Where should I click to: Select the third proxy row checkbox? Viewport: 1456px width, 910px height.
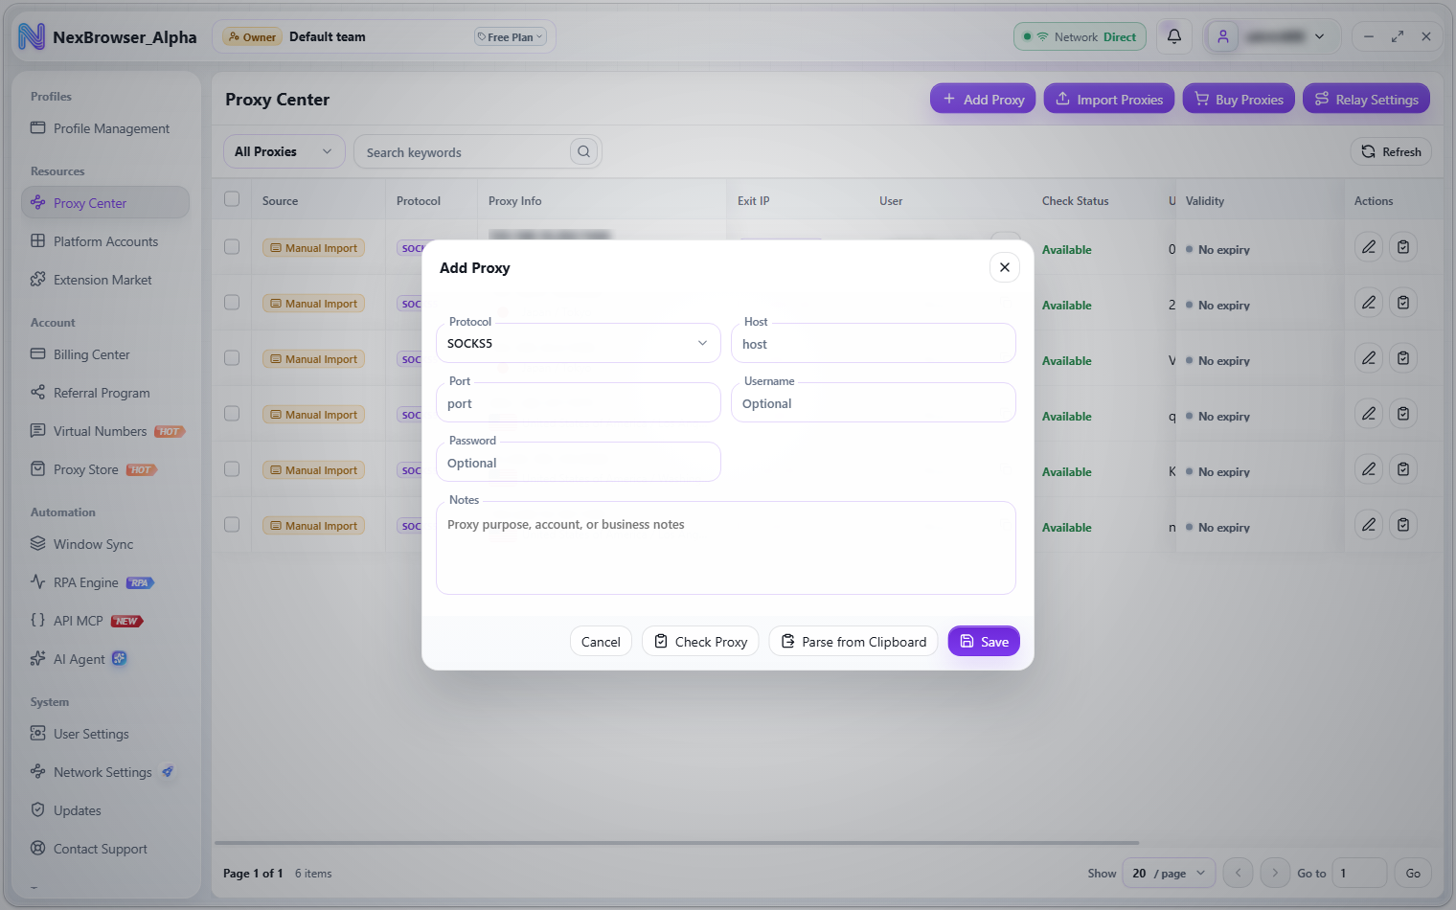point(232,358)
